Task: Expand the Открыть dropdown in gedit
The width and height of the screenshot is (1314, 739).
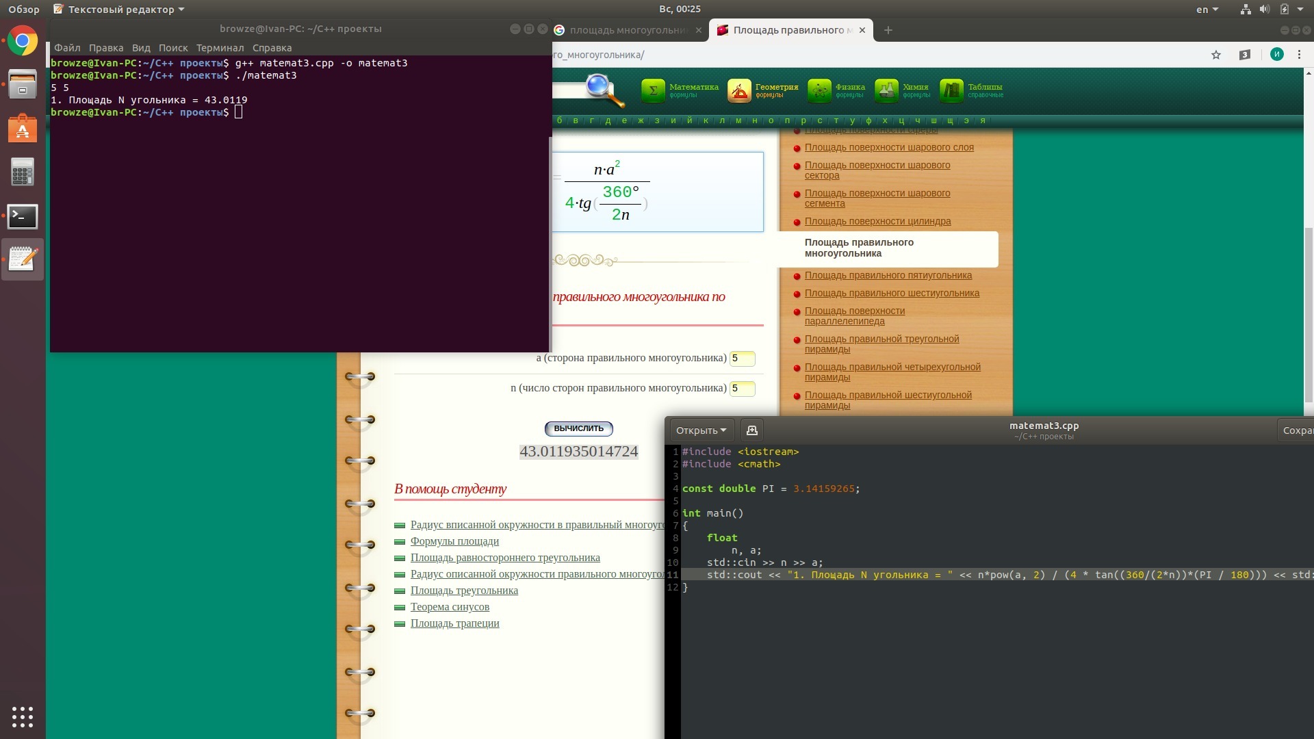Action: point(701,430)
